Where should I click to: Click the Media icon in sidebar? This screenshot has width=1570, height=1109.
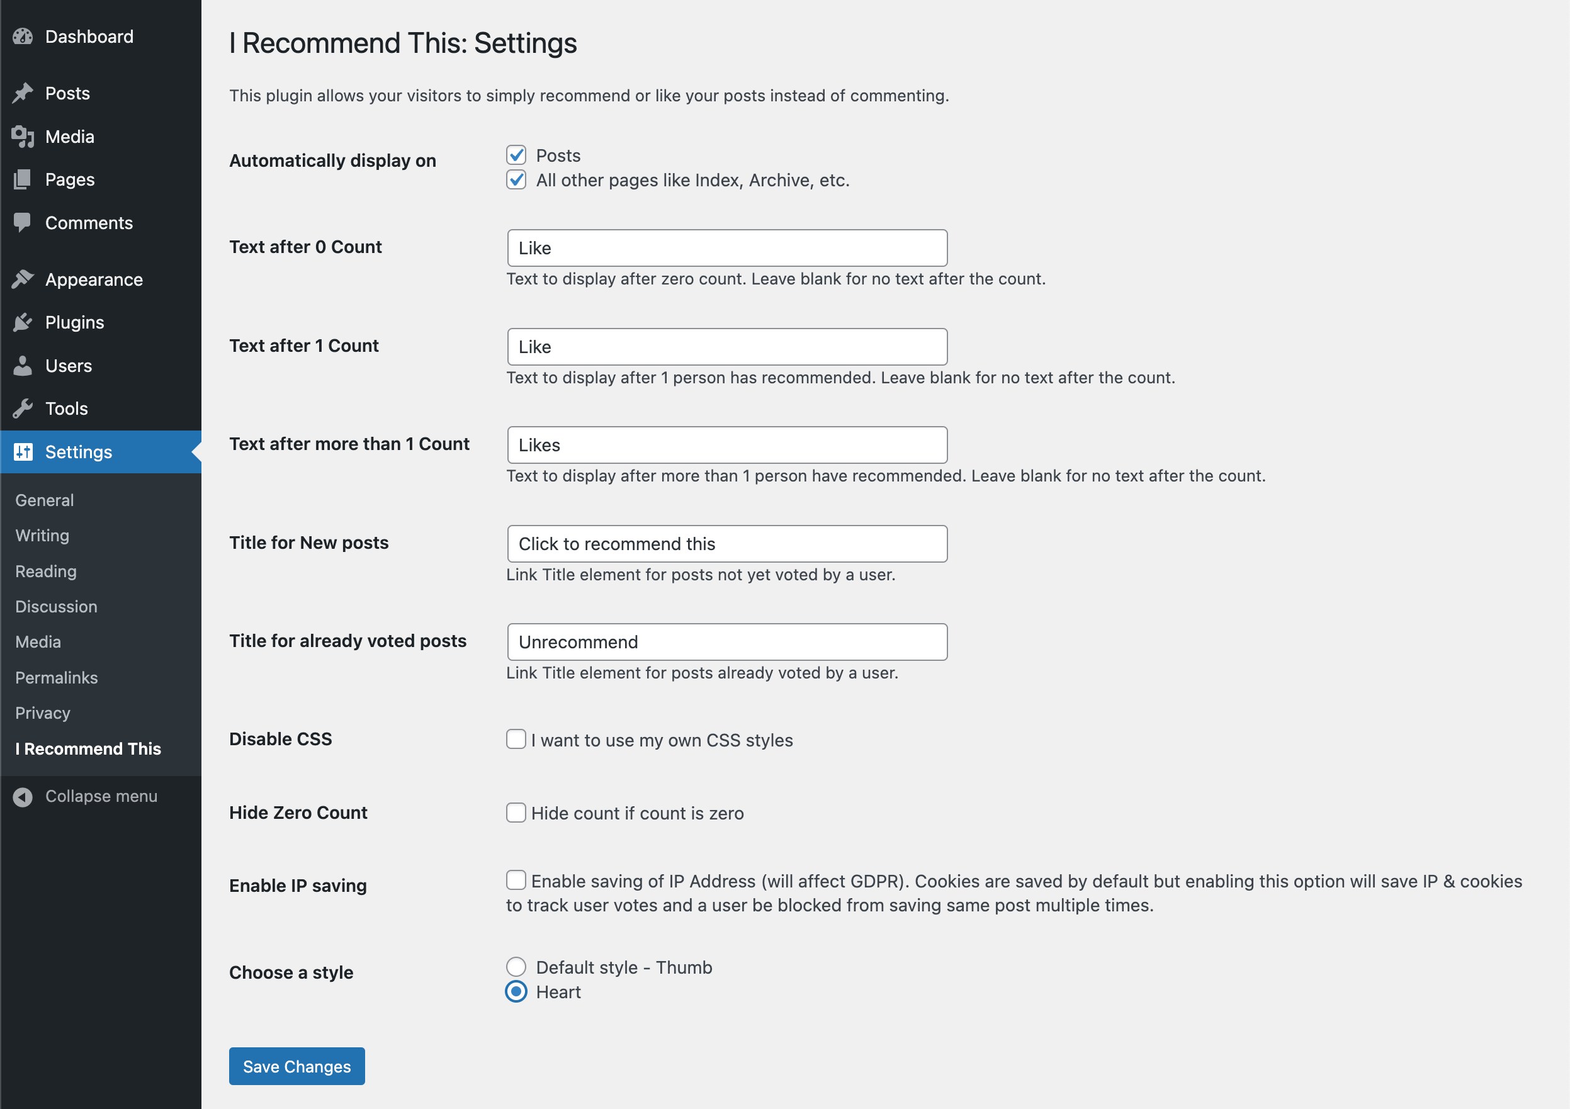[x=23, y=135]
